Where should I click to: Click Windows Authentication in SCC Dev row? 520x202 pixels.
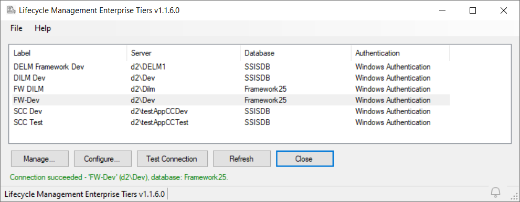coord(393,111)
